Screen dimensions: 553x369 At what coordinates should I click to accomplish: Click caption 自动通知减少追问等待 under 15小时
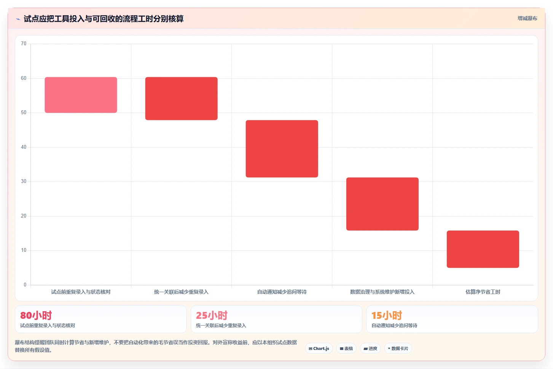[395, 326]
